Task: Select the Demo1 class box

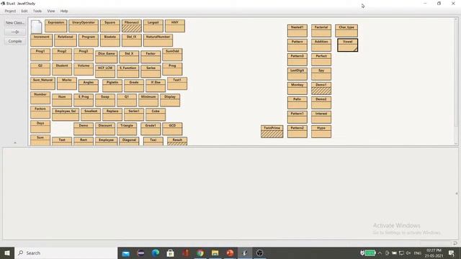Action: pyautogui.click(x=321, y=88)
